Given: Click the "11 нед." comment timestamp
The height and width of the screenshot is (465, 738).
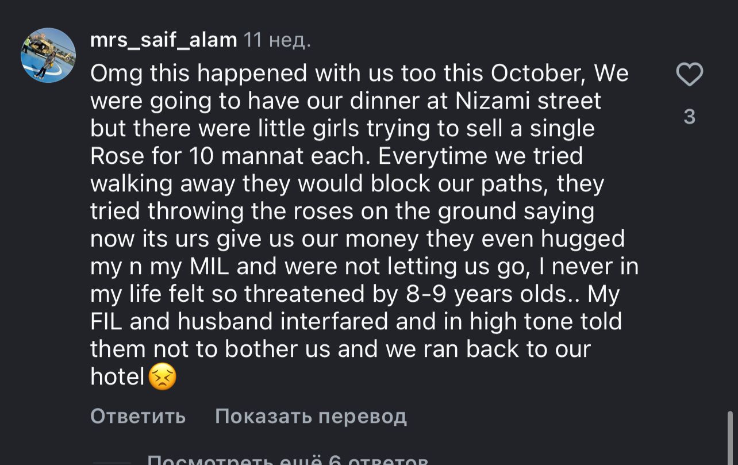Looking at the screenshot, I should 277,40.
